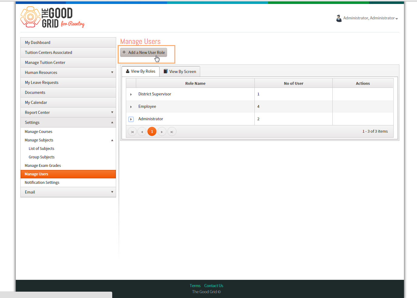Switch to View By Screen tab
This screenshot has width=417, height=298.
[x=180, y=71]
